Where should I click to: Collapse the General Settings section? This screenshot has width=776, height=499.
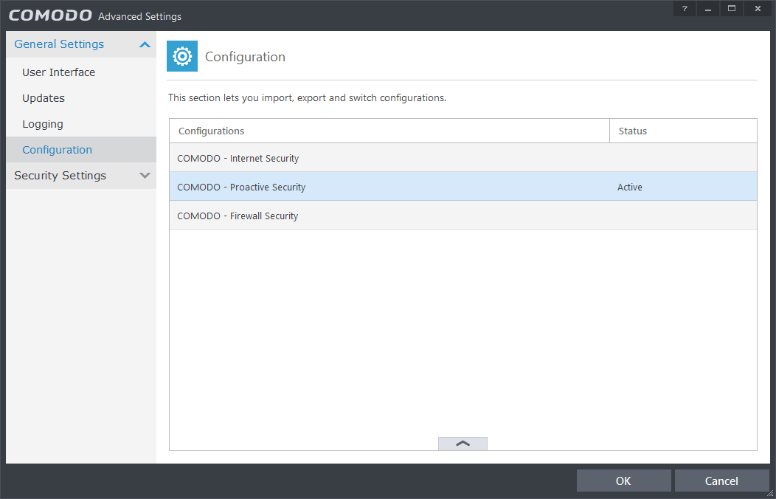pyautogui.click(x=145, y=44)
